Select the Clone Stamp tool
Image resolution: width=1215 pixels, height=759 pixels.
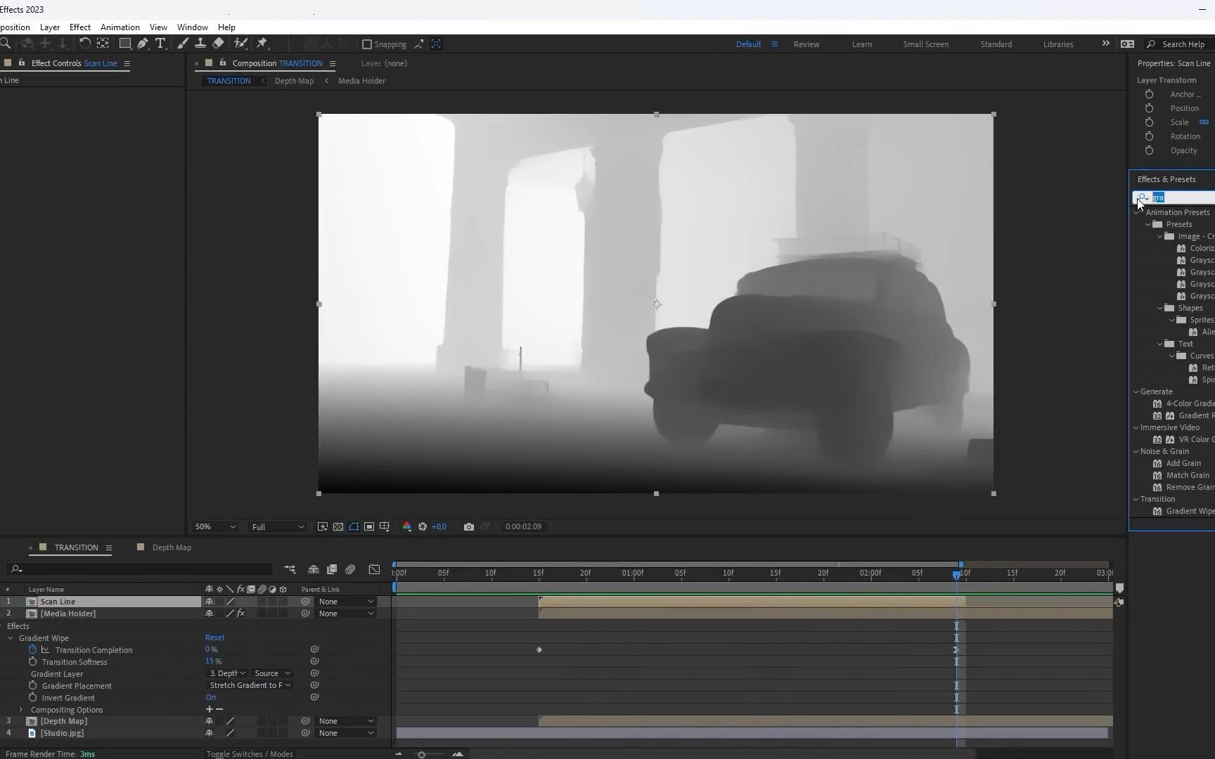pyautogui.click(x=201, y=44)
